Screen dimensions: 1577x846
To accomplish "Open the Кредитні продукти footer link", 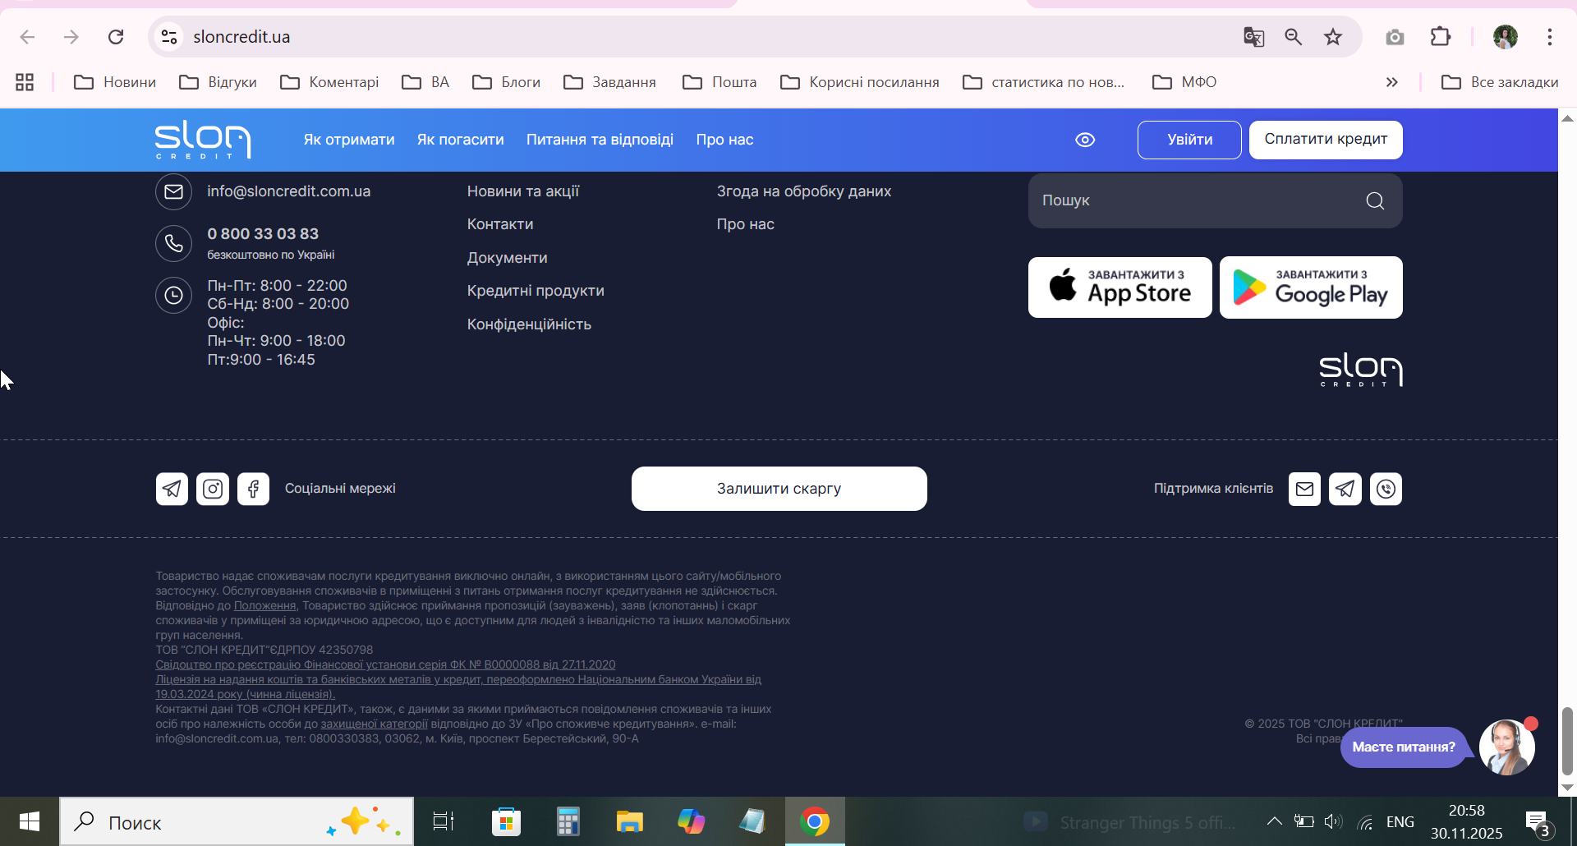I will click(536, 291).
